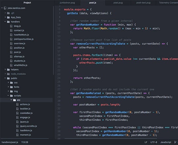Click the howWeWork.js file icon

click(x=11, y=35)
